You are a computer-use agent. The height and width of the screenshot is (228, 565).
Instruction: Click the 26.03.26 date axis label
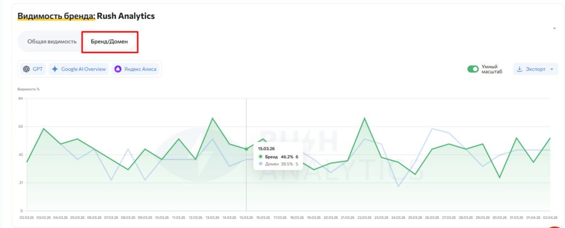click(432, 218)
